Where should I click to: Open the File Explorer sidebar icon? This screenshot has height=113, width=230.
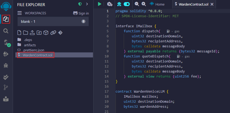tap(6, 19)
